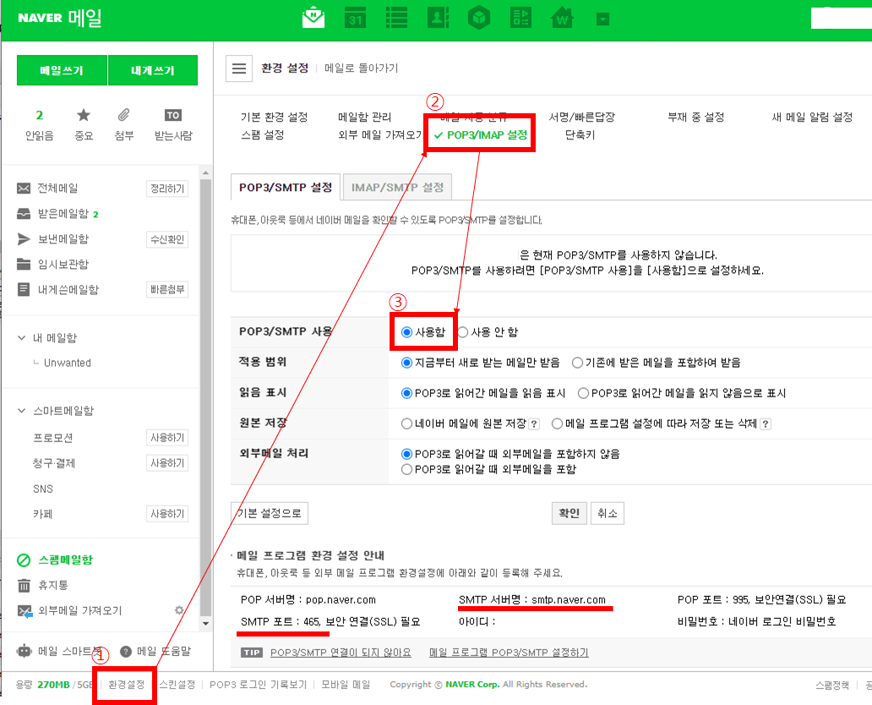Open the Naver Mail envelope icon

point(313,17)
